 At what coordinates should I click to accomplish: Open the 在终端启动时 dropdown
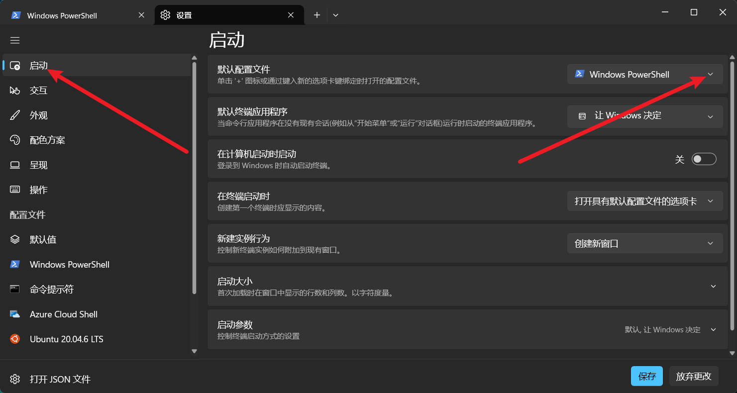coord(645,201)
